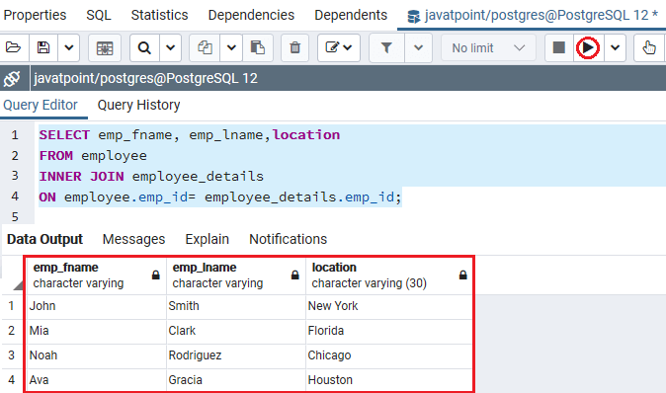The height and width of the screenshot is (393, 666).
Task: Click line number 5 in editor gutter
Action: (15, 217)
